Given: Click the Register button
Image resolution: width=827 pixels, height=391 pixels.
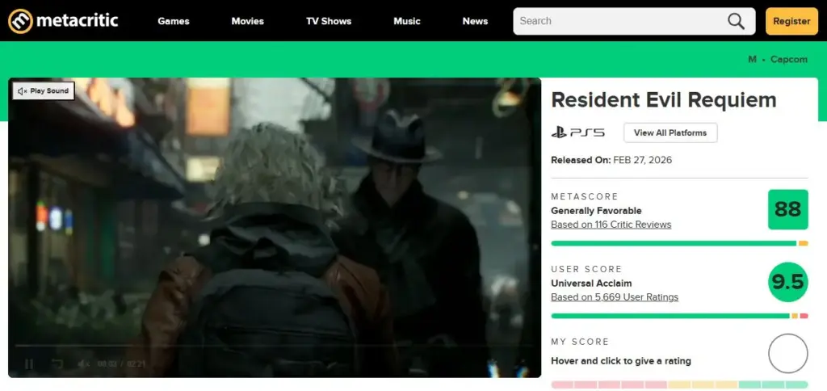Looking at the screenshot, I should click(x=791, y=21).
